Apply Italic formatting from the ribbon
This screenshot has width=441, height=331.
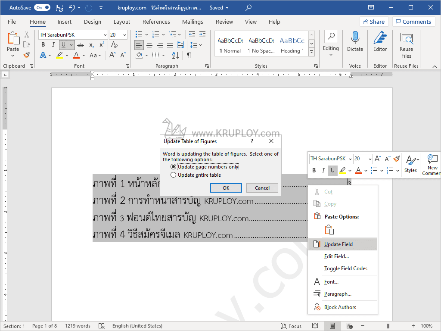[x=53, y=45]
